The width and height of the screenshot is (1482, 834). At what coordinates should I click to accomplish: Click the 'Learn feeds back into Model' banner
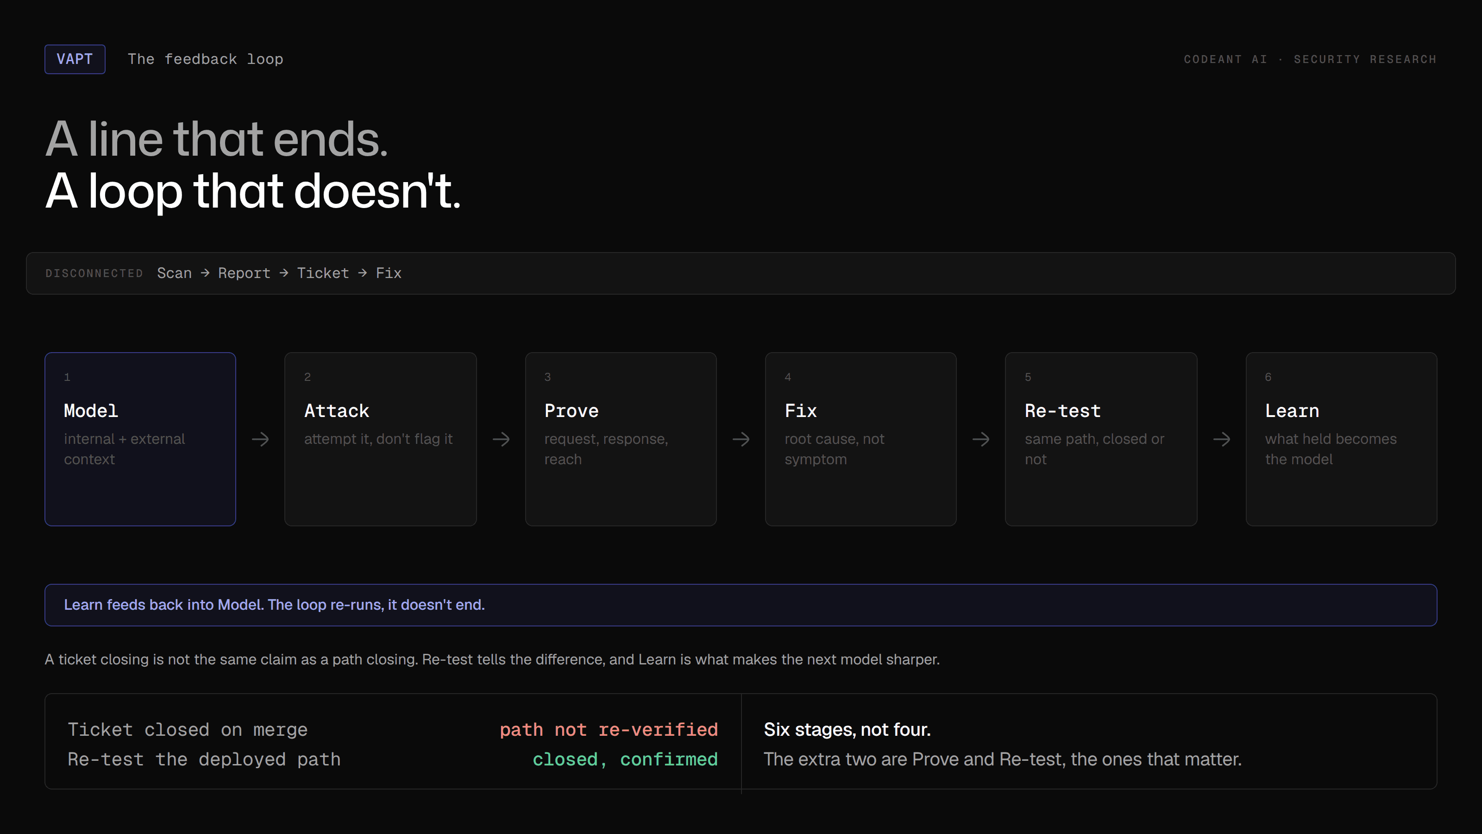point(741,605)
